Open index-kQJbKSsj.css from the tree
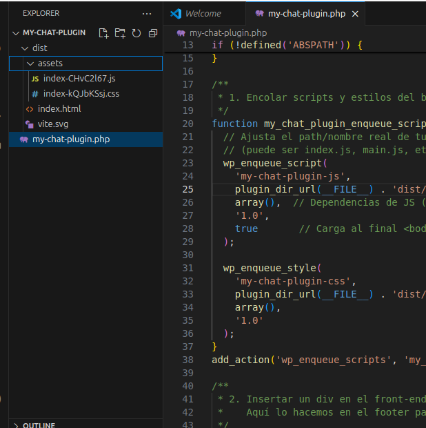 [81, 94]
